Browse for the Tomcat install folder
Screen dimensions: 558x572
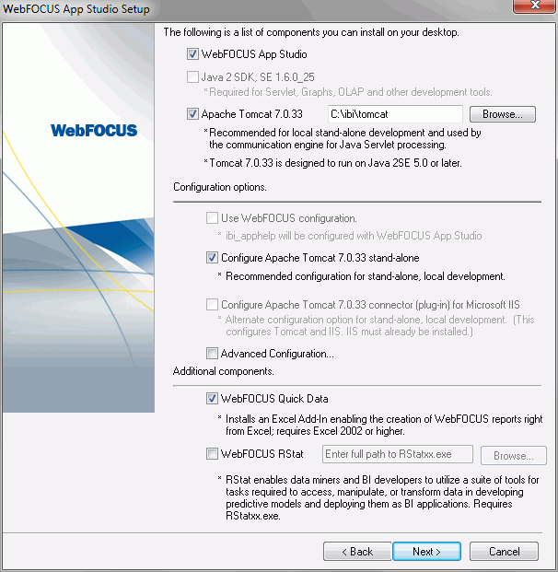(x=503, y=114)
